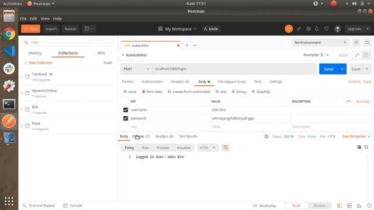
Task: Click the Import button
Action: pyautogui.click(x=51, y=29)
